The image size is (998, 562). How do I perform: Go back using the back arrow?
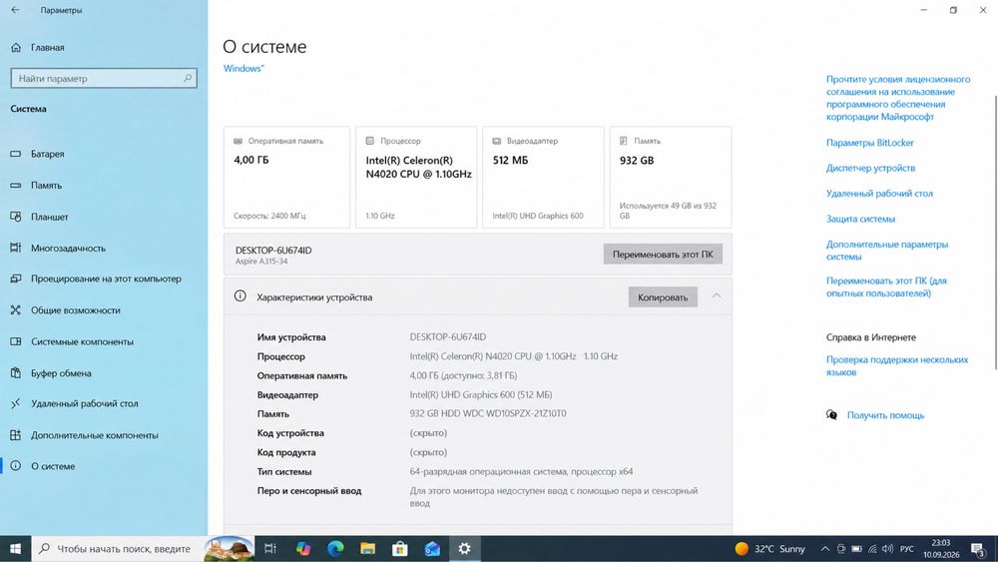point(15,10)
